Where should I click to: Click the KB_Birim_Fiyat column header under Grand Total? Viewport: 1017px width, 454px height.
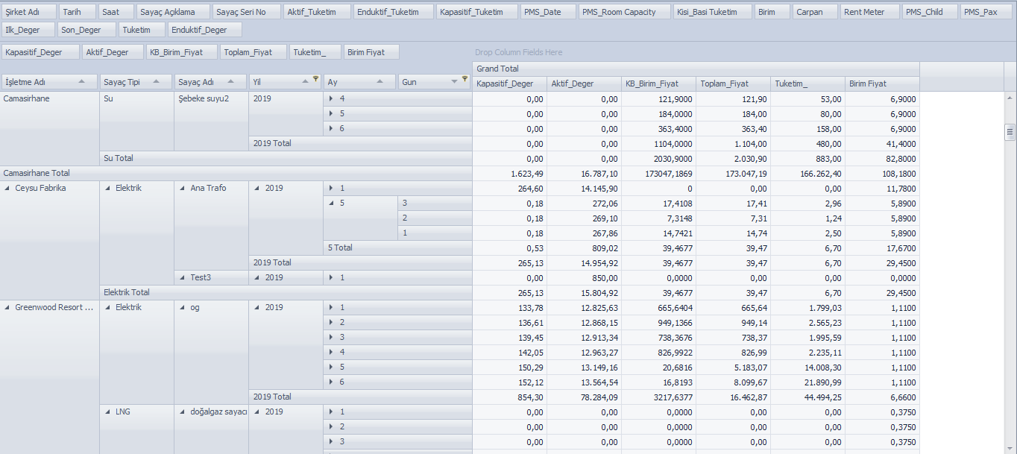point(658,83)
